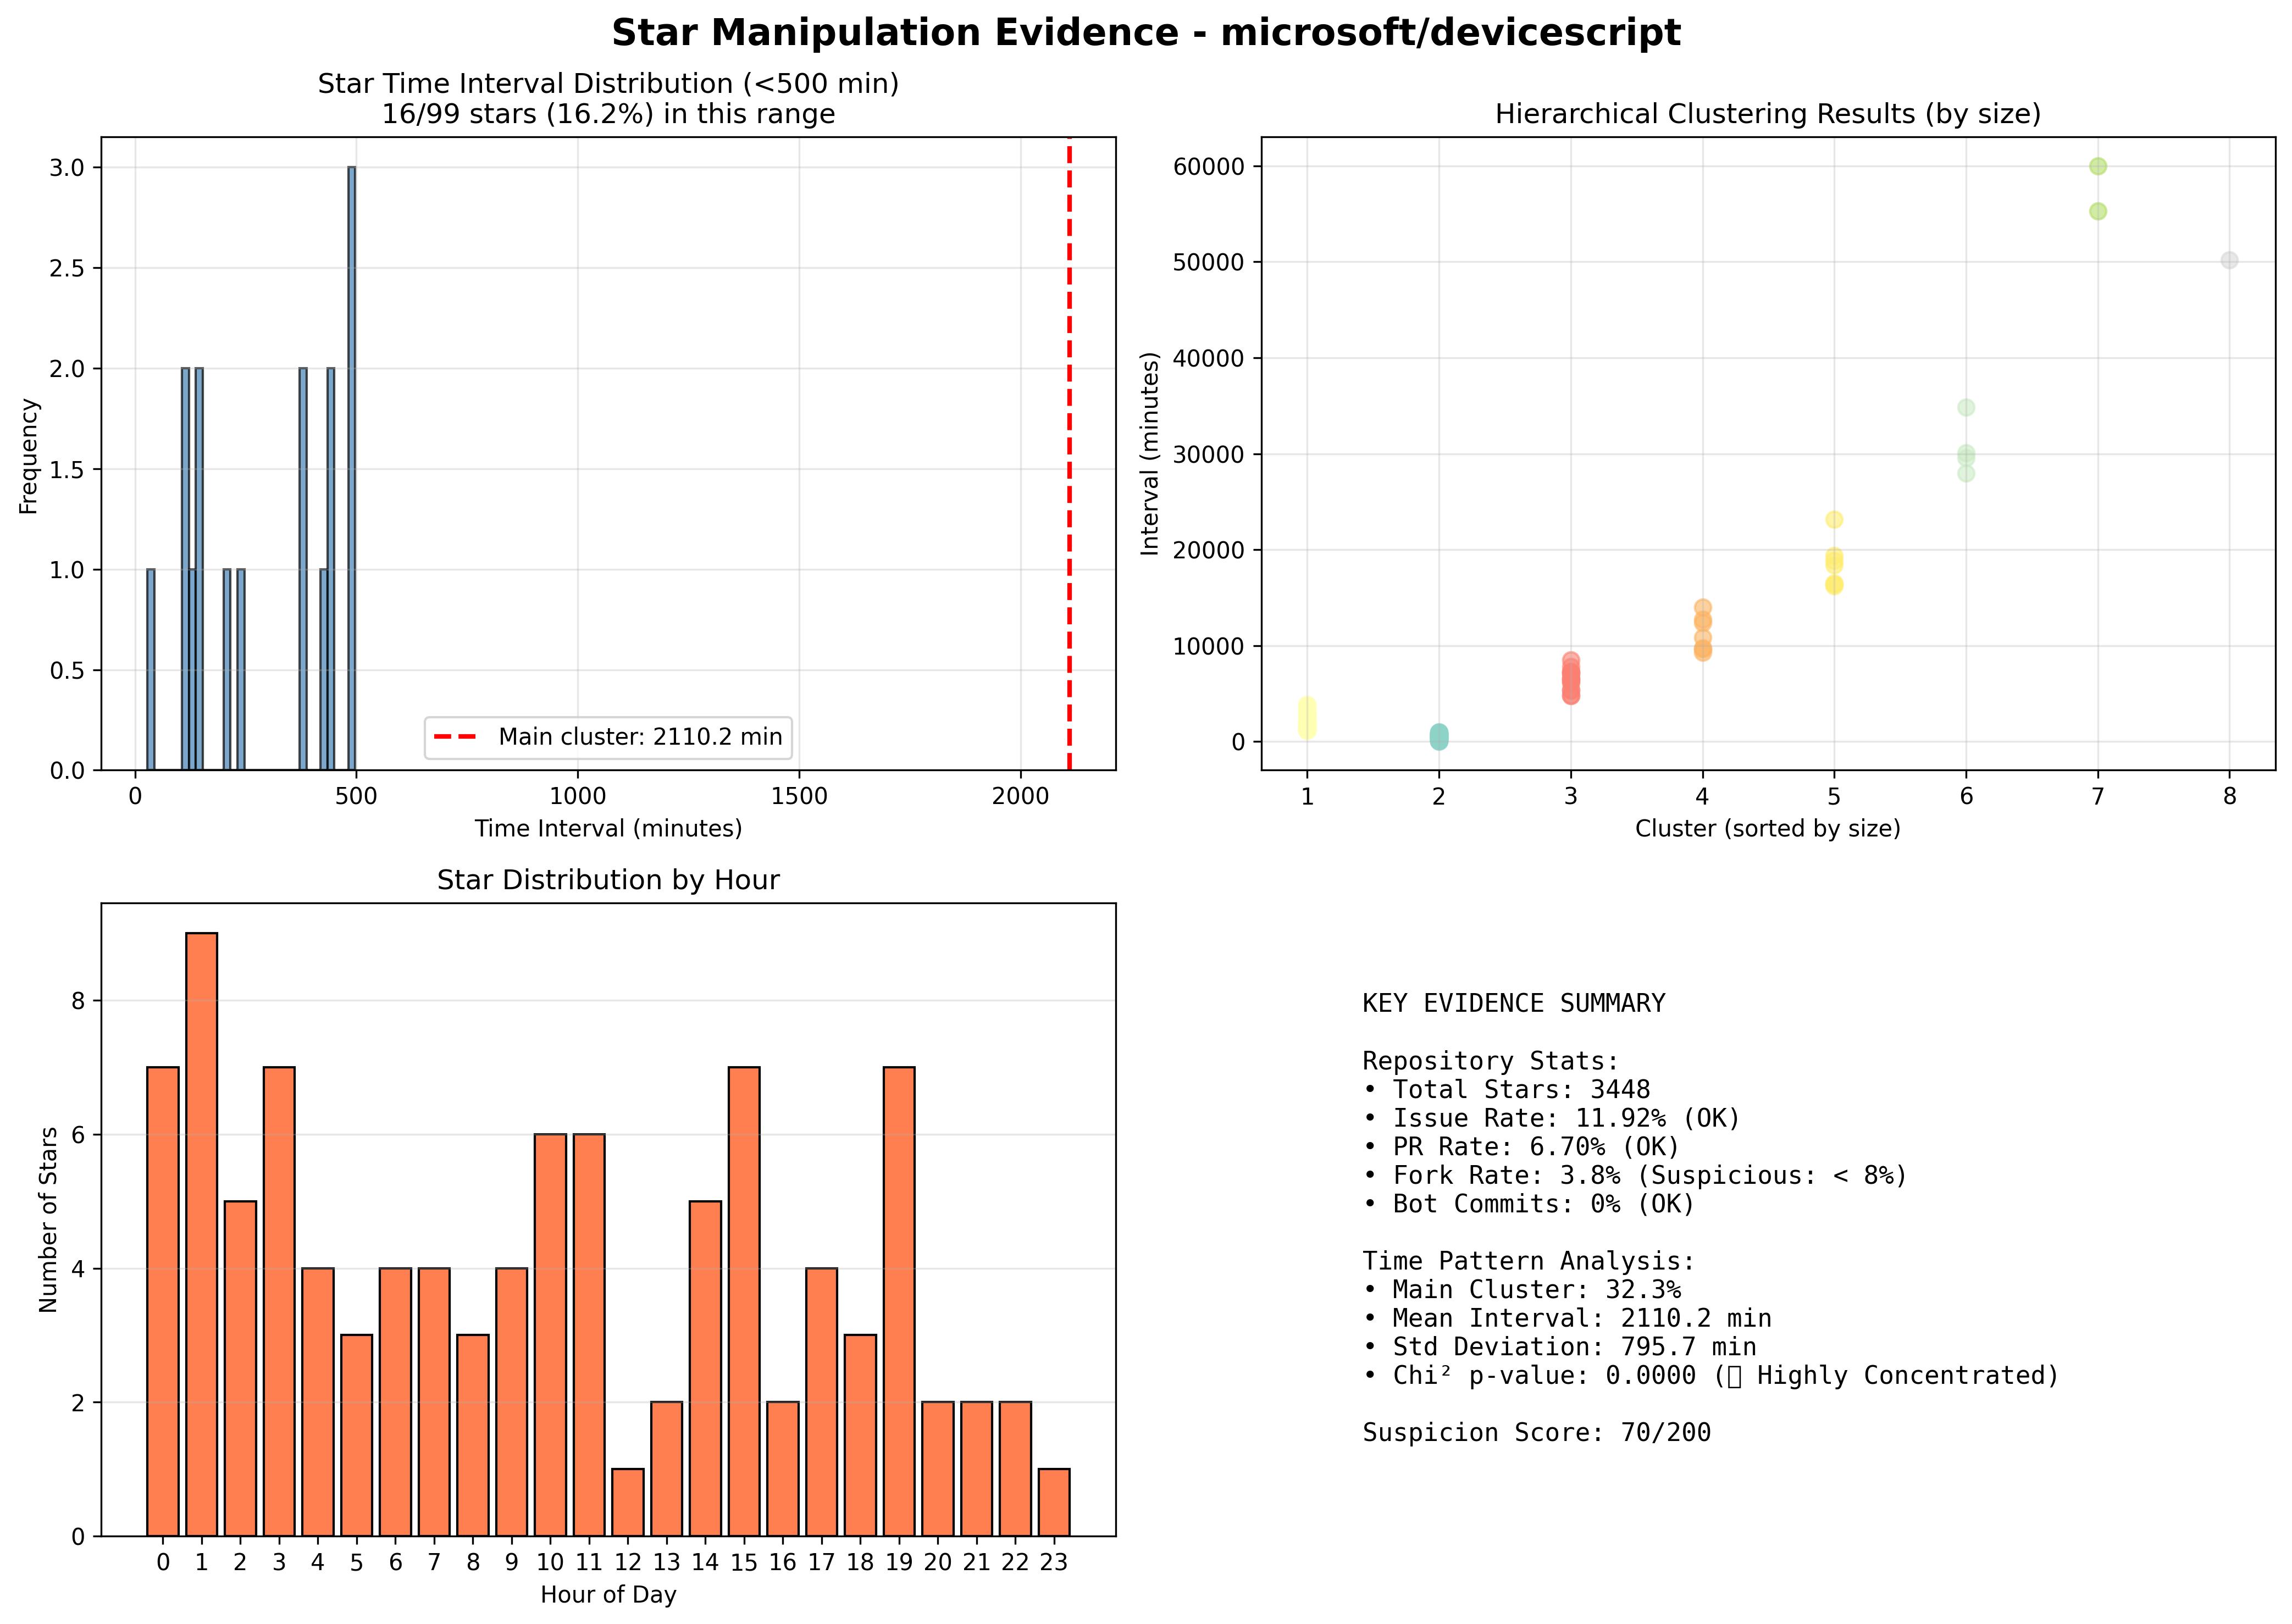2292x1624 pixels.
Task: Click the teal cluster 2 points near zero
Action: click(1438, 737)
